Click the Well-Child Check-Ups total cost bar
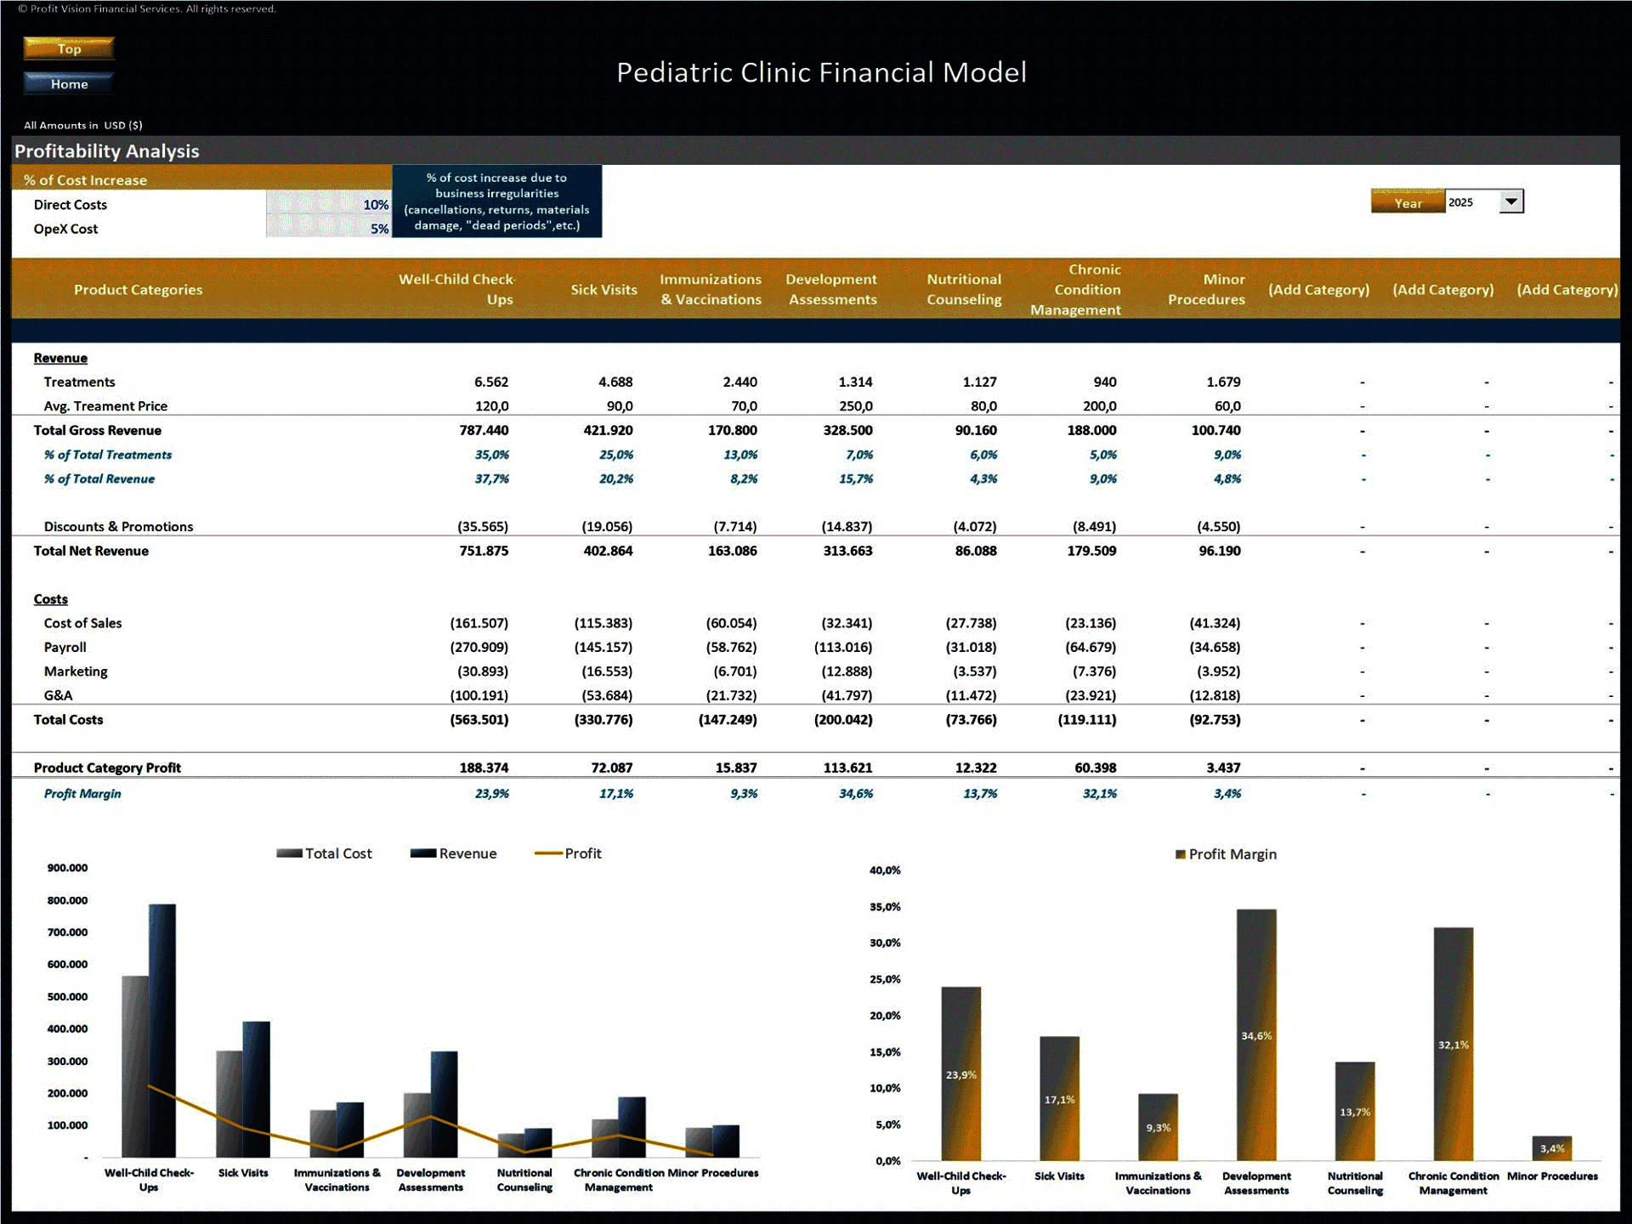This screenshot has height=1224, width=1632. tap(135, 1066)
